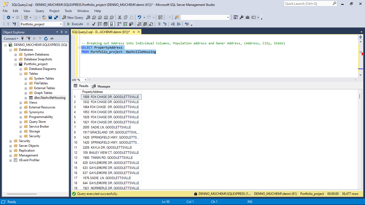Click Disconnect plug icon in Object Explorer
The image size is (365, 205).
(x=28, y=38)
